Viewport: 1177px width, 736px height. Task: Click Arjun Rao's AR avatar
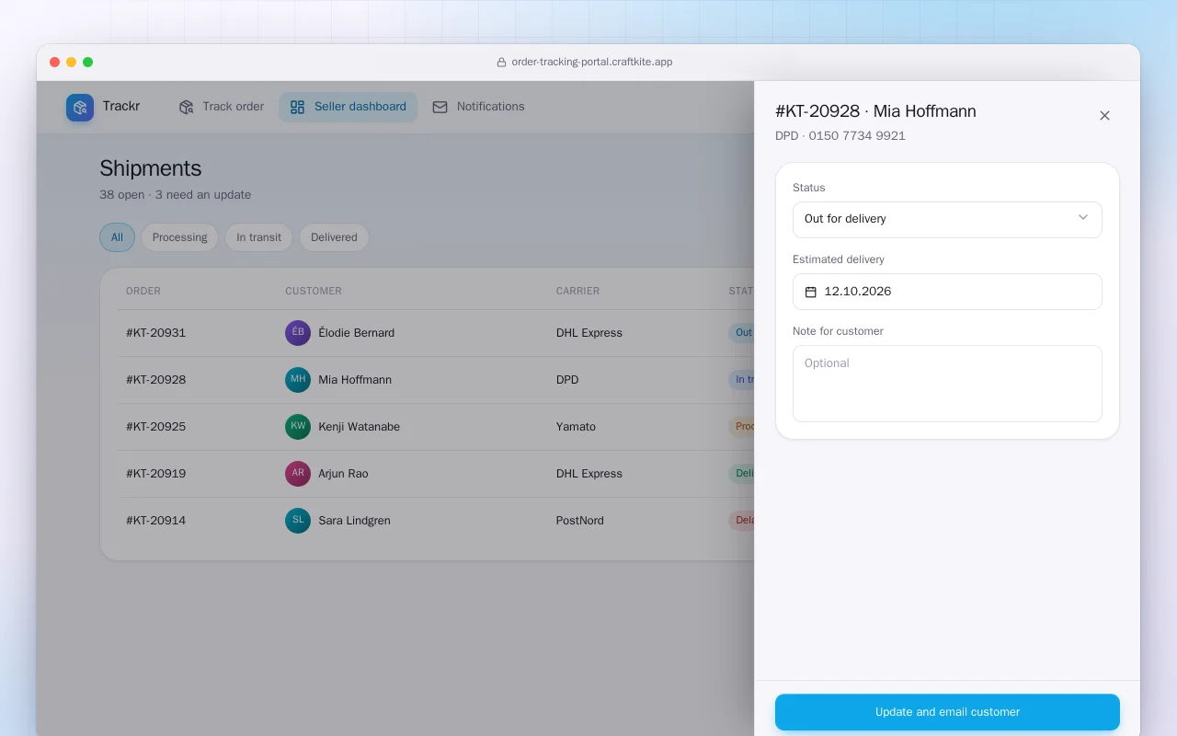click(298, 474)
